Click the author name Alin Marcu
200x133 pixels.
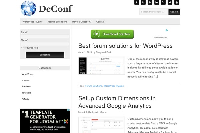point(101,112)
